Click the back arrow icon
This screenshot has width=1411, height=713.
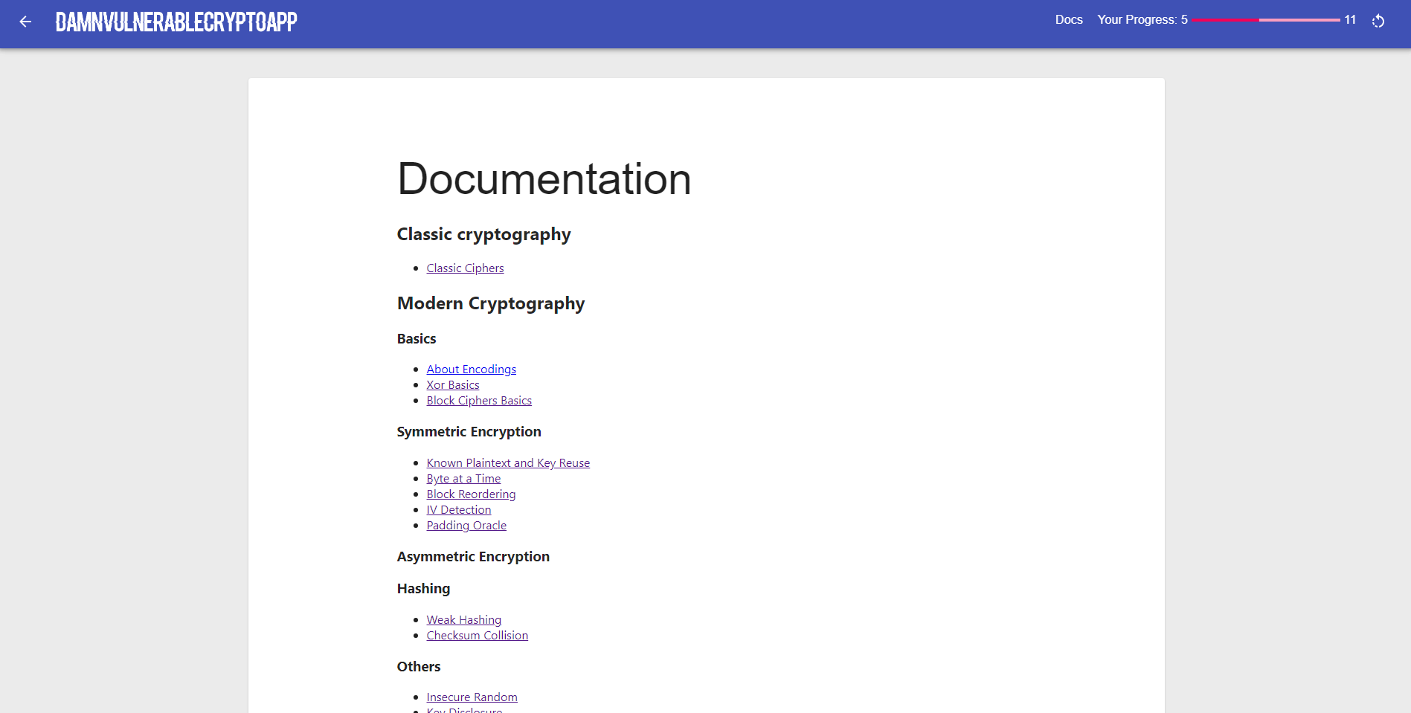(25, 22)
